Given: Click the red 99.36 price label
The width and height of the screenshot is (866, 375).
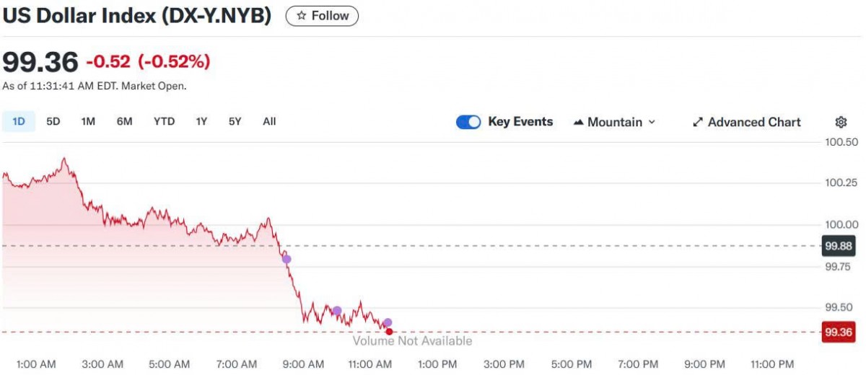Looking at the screenshot, I should pyautogui.click(x=839, y=332).
